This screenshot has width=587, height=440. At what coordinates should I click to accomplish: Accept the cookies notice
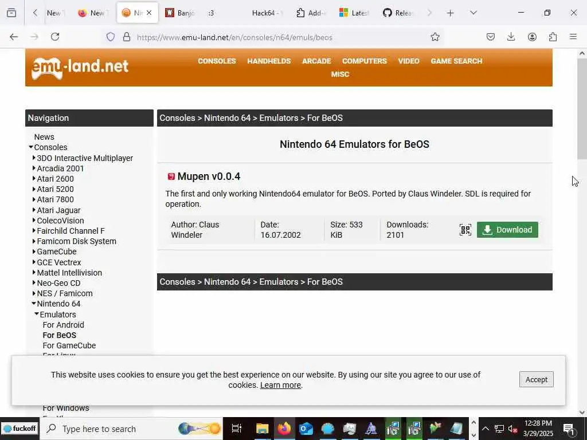pos(536,379)
